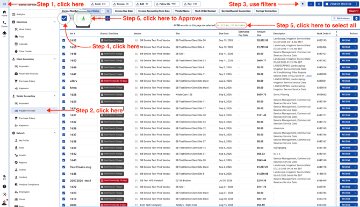Uncheck the checkbox for invoice 1636
Image resolution: width=360 pixels, height=207 pixels.
[x=63, y=128]
